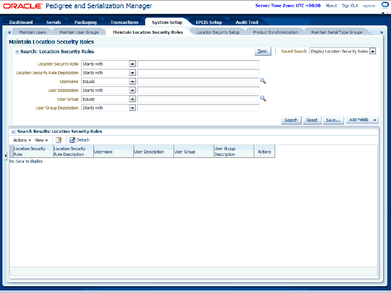The height and width of the screenshot is (293, 391).
Task: Click the User Group Description column header
Action: [x=234, y=151]
